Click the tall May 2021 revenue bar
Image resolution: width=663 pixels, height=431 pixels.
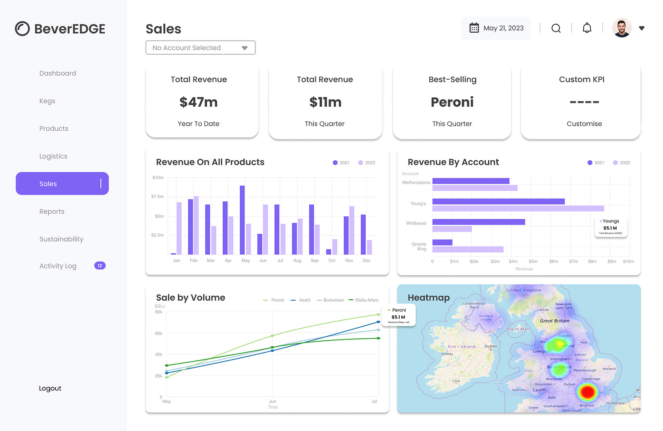click(242, 220)
